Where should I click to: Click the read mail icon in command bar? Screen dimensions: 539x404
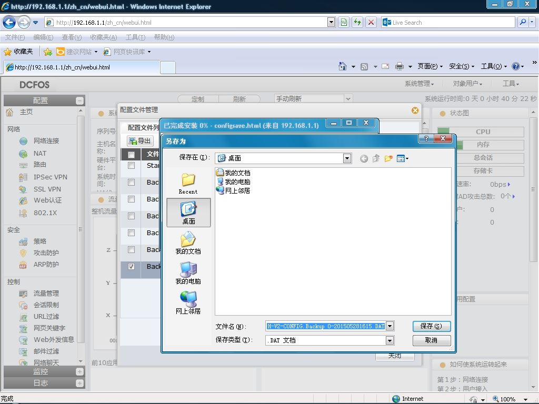pyautogui.click(x=385, y=66)
